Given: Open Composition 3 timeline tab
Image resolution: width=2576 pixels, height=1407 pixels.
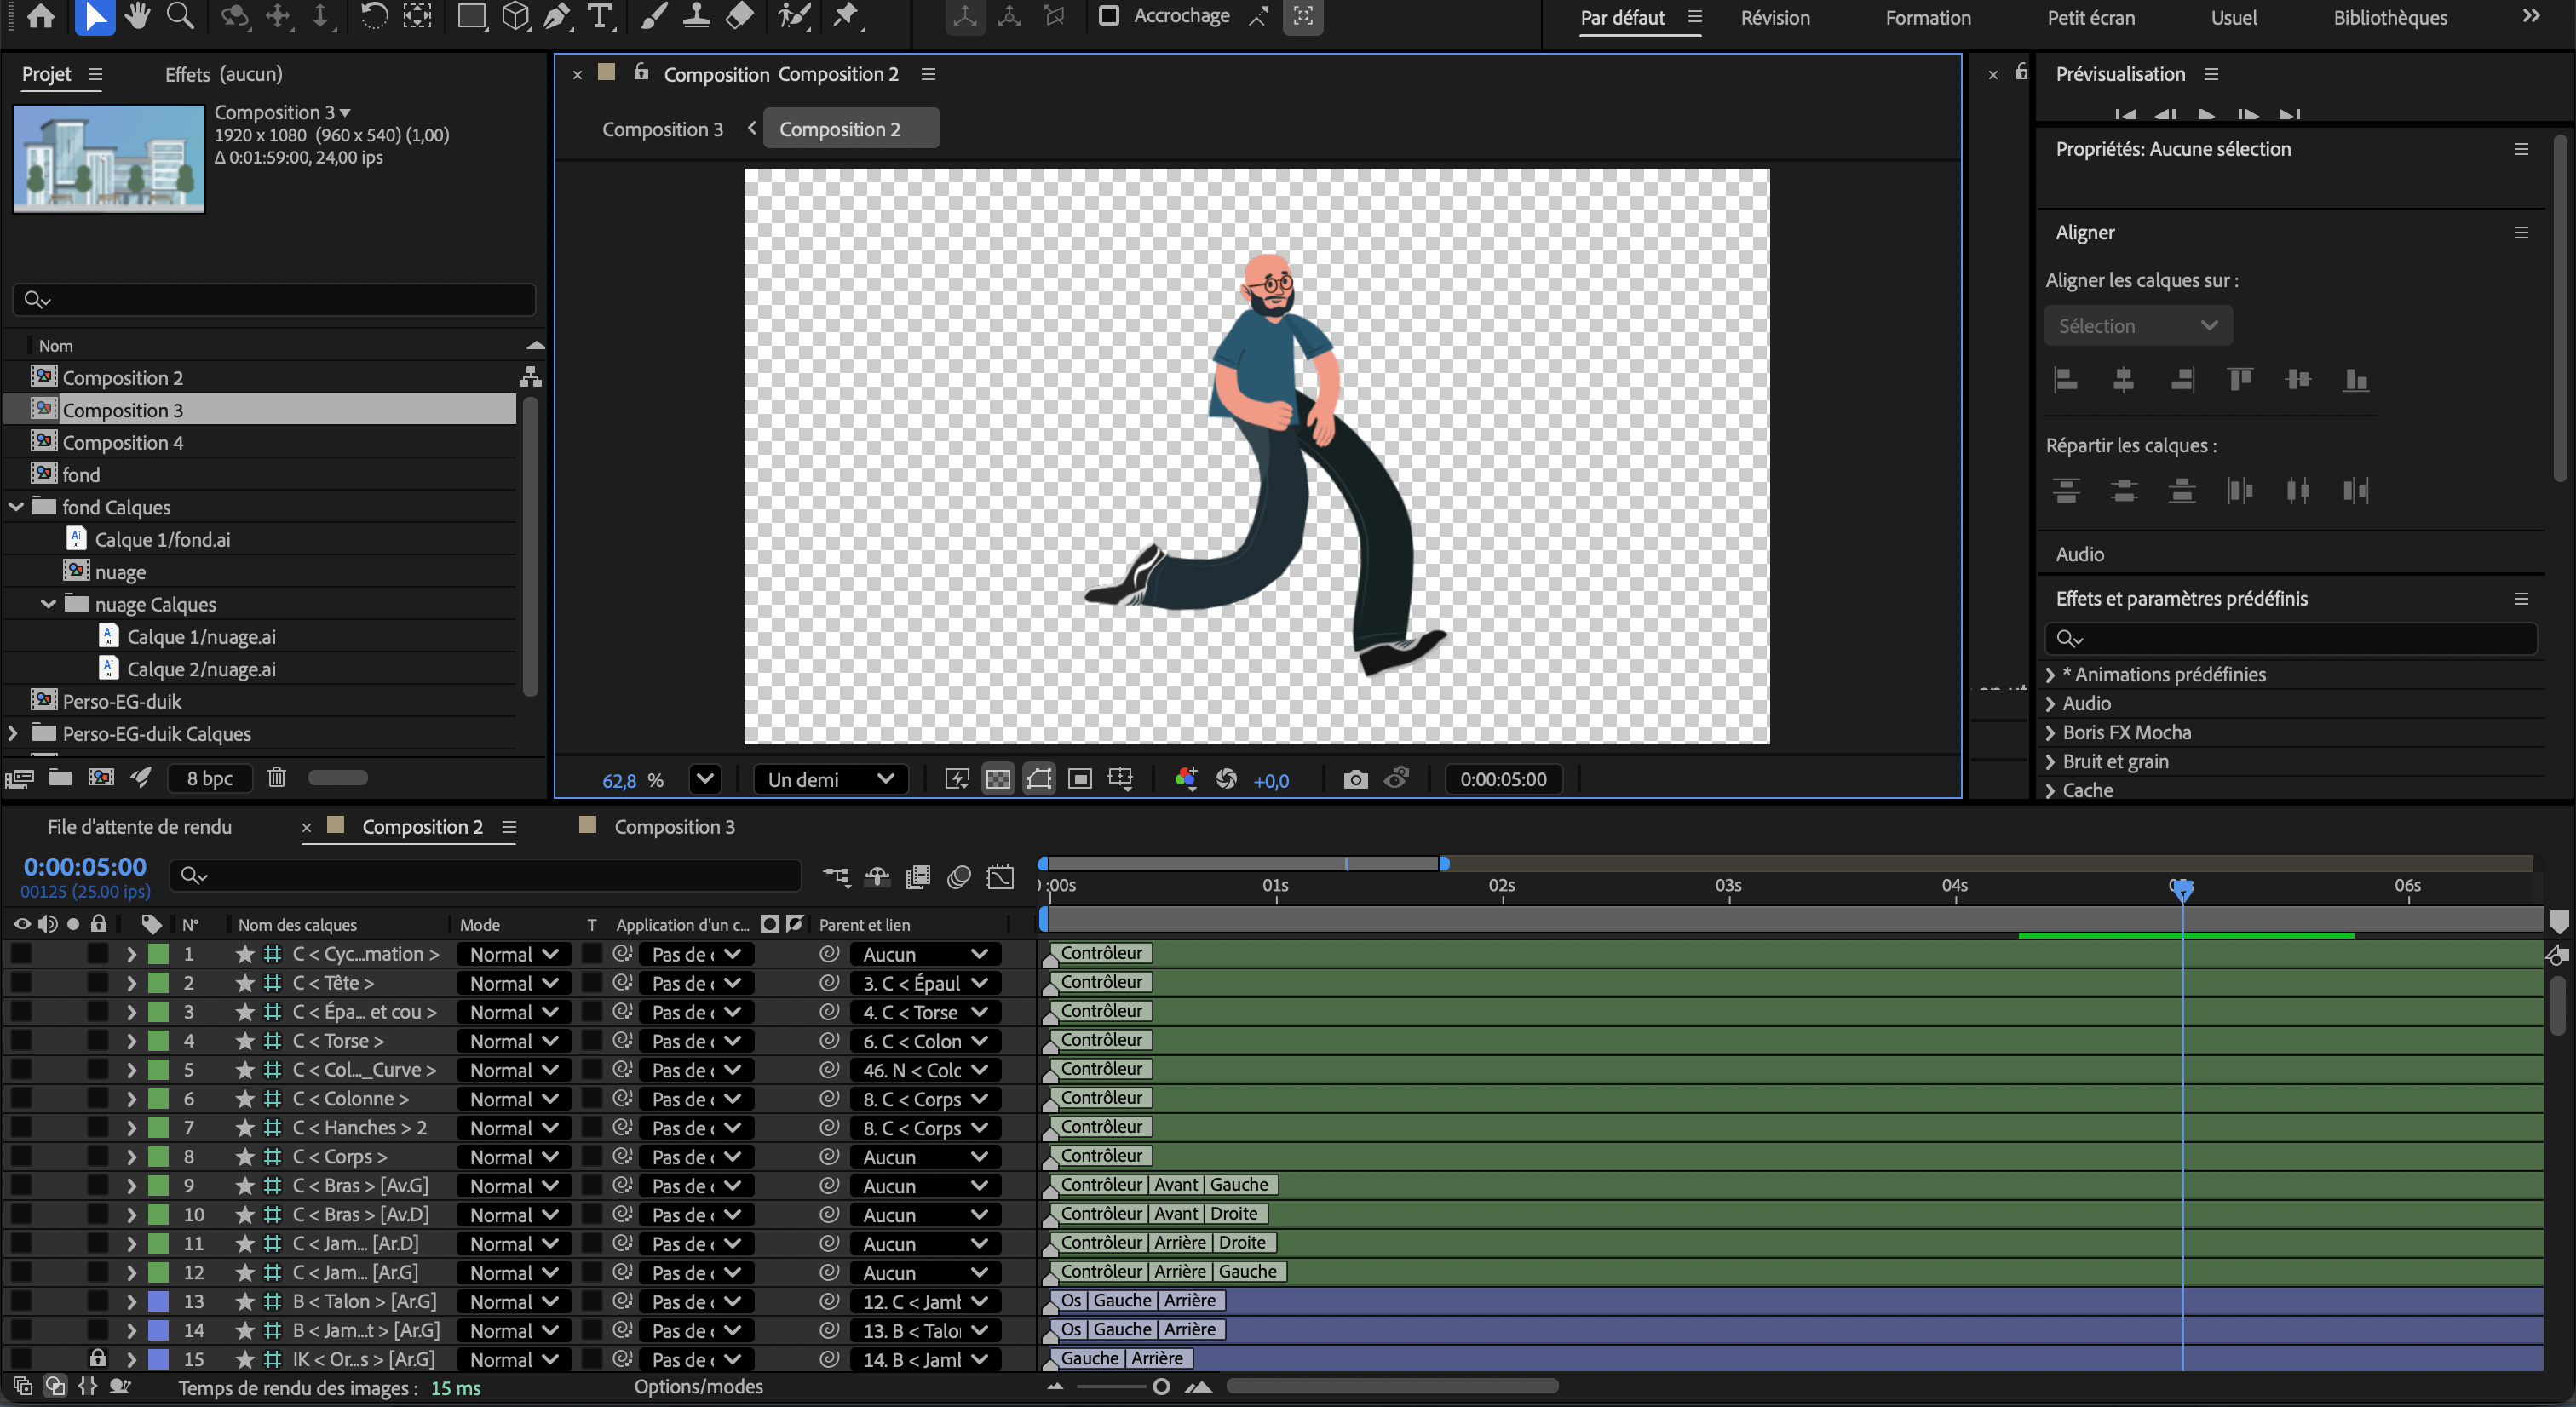Looking at the screenshot, I should click(673, 827).
